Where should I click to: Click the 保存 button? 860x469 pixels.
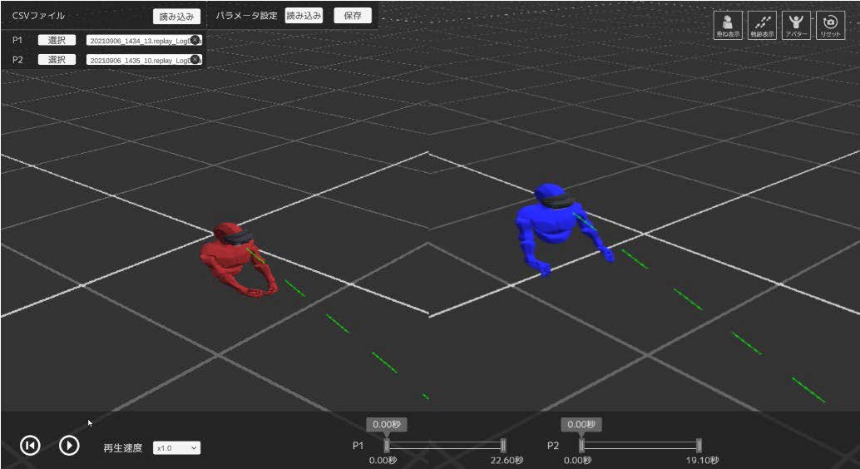click(x=353, y=16)
